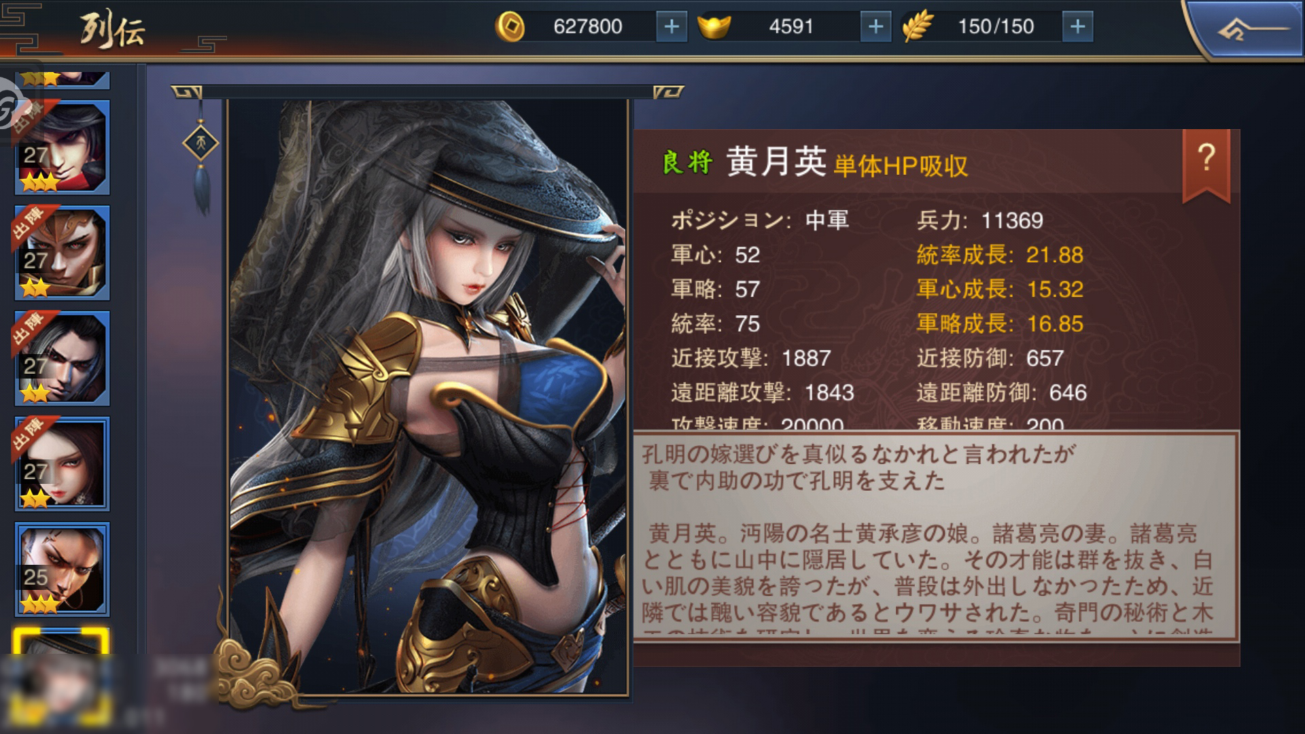Refill the 150/150 provisions with the plus button

pyautogui.click(x=1077, y=27)
